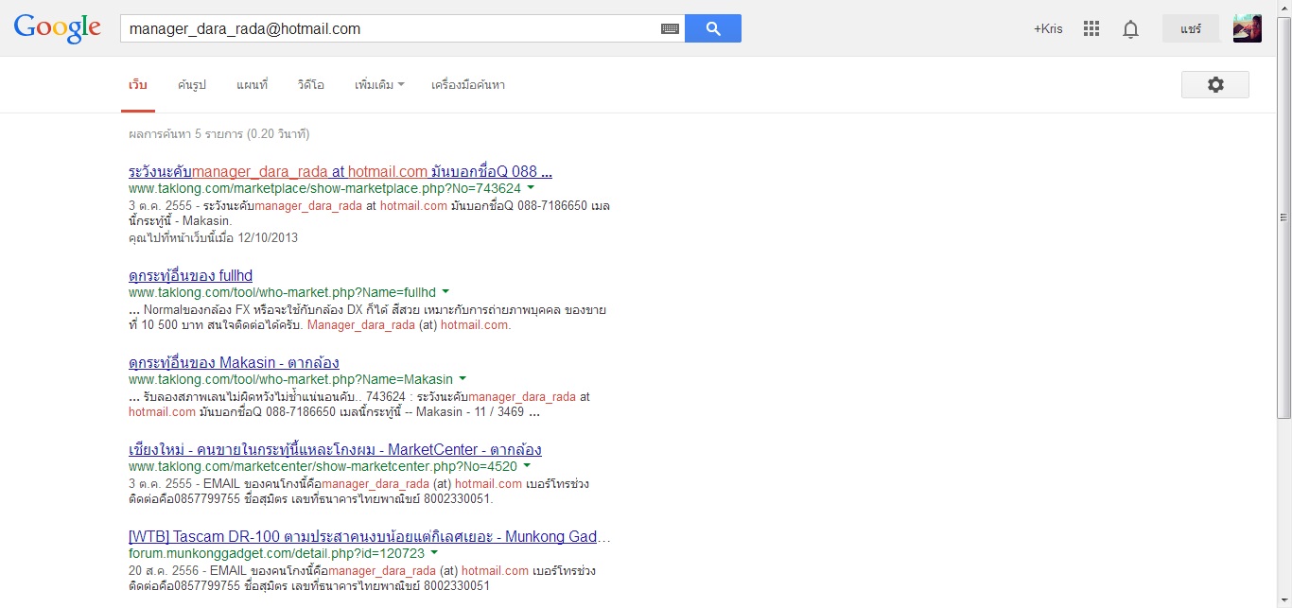The width and height of the screenshot is (1292, 608).
Task: Open the result ดูกระทู้อื่นของ fullhd
Action: [190, 276]
